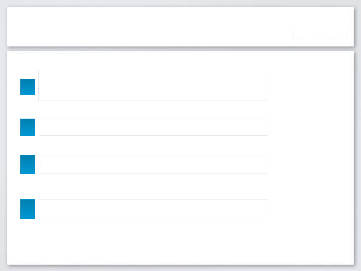Click the empty box in the third row
The image size is (361, 271).
tap(154, 164)
